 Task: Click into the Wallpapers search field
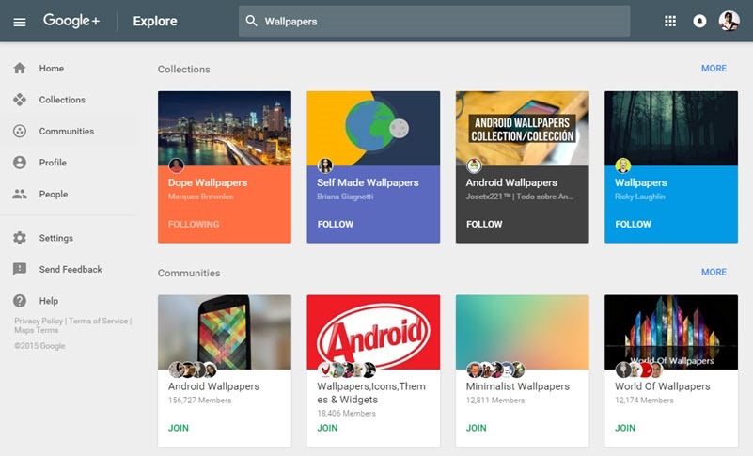pyautogui.click(x=434, y=21)
